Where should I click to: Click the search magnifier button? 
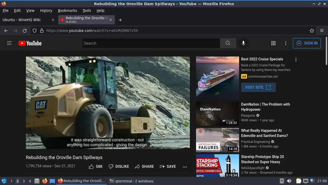coord(228,43)
